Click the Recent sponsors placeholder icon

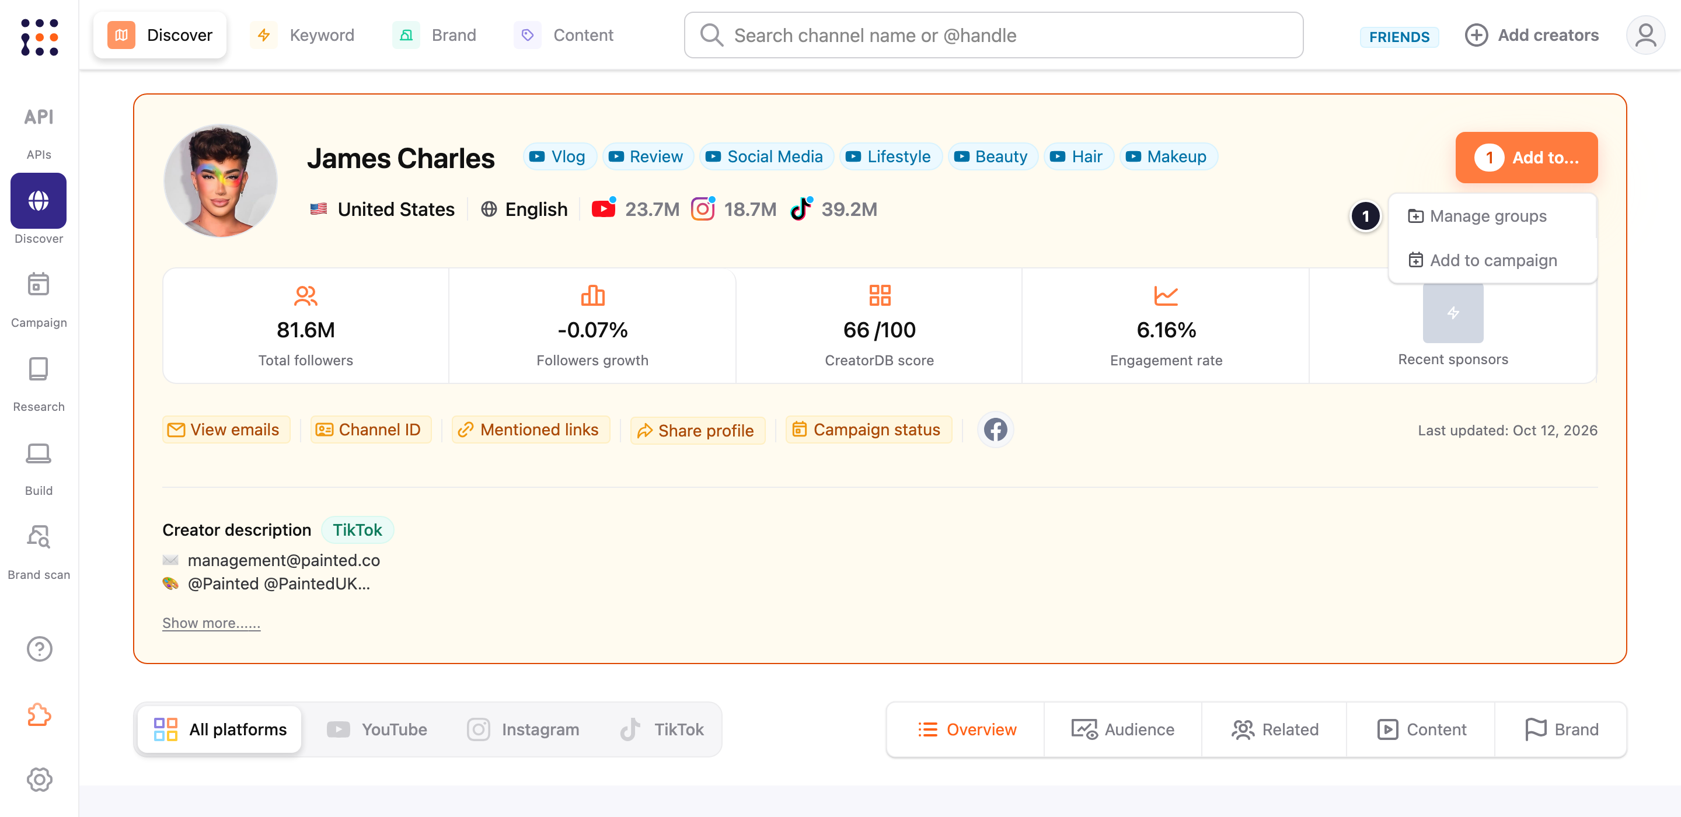point(1453,313)
